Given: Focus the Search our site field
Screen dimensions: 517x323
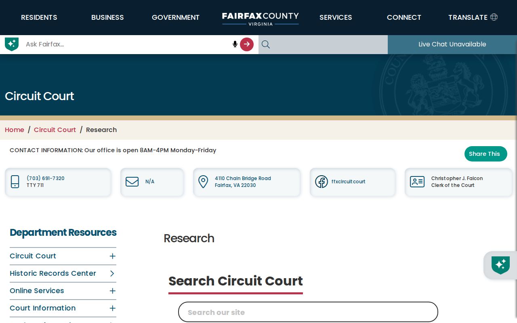Looking at the screenshot, I should pos(308,312).
